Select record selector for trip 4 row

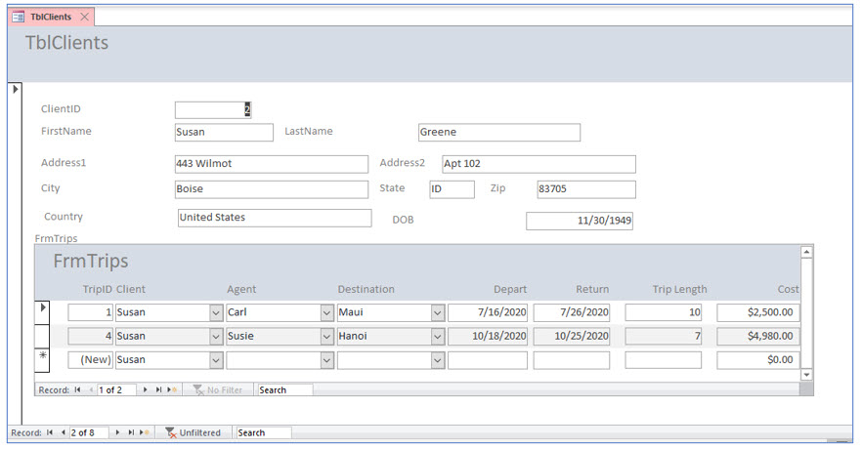click(x=42, y=336)
